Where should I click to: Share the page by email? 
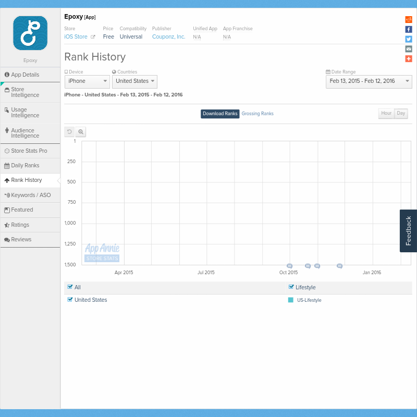tap(409, 49)
